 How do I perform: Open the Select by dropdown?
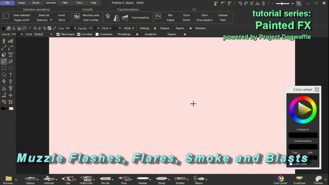click(x=44, y=20)
